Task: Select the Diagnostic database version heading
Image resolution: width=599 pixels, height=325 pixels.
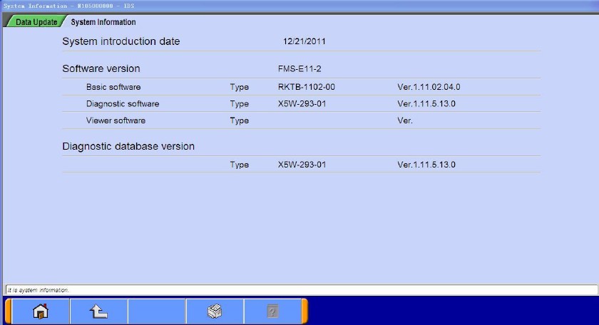Action: pyautogui.click(x=128, y=146)
